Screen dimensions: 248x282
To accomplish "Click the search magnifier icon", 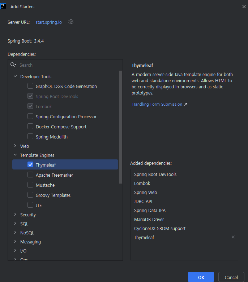I will [13, 65].
